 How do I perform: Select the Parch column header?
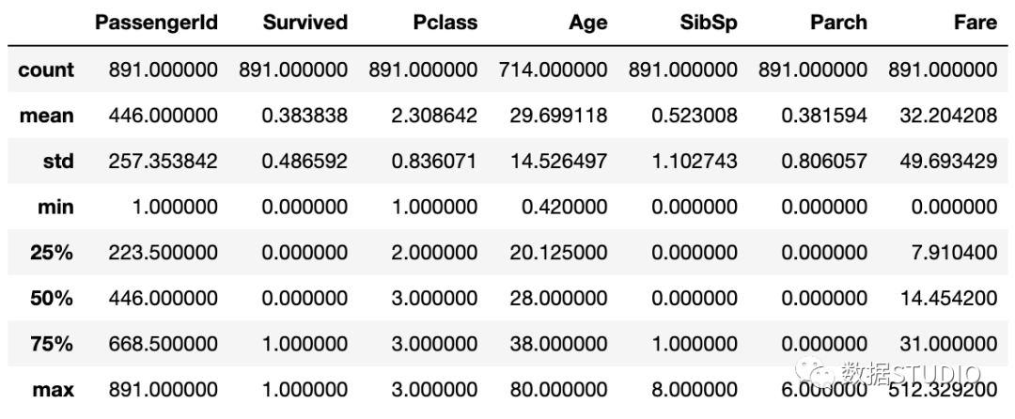(838, 23)
